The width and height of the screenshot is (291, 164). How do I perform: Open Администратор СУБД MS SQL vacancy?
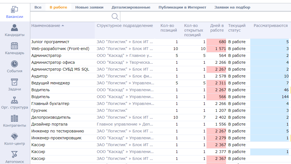60,69
